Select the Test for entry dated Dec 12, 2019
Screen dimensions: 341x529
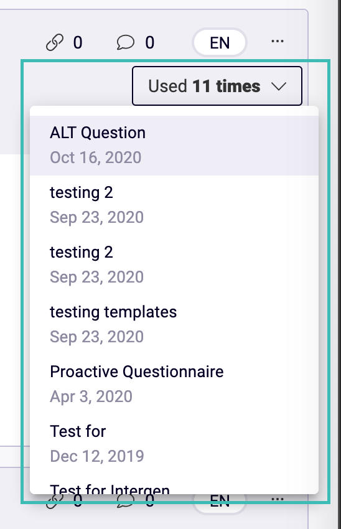point(174,444)
